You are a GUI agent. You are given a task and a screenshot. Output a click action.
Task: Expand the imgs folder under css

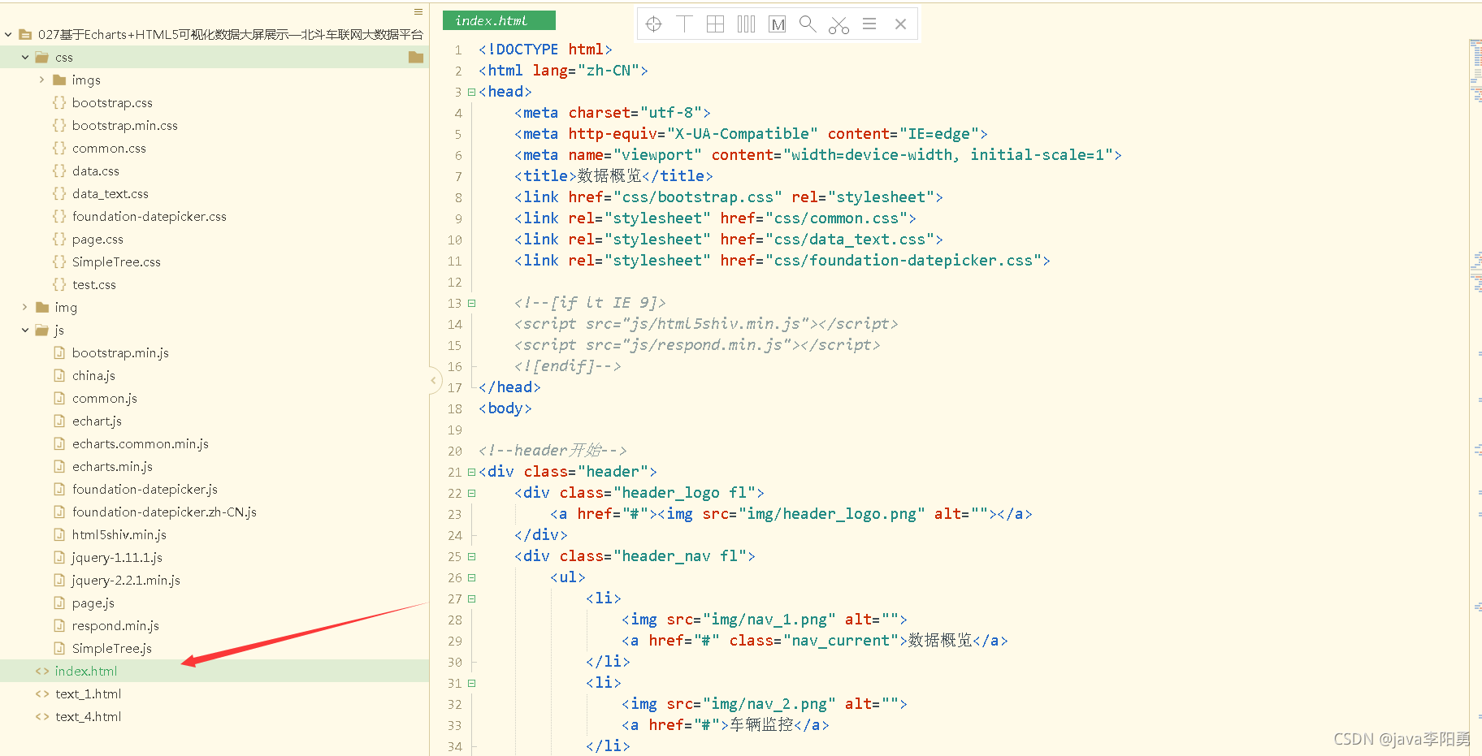(42, 80)
